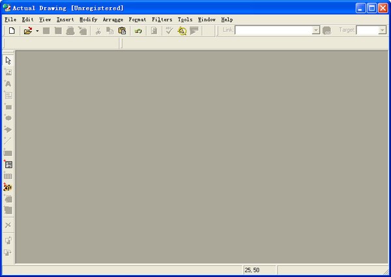Viewport: 391px width, 277px height.
Task: Click the greyed scissors Cut icon
Action: point(98,31)
